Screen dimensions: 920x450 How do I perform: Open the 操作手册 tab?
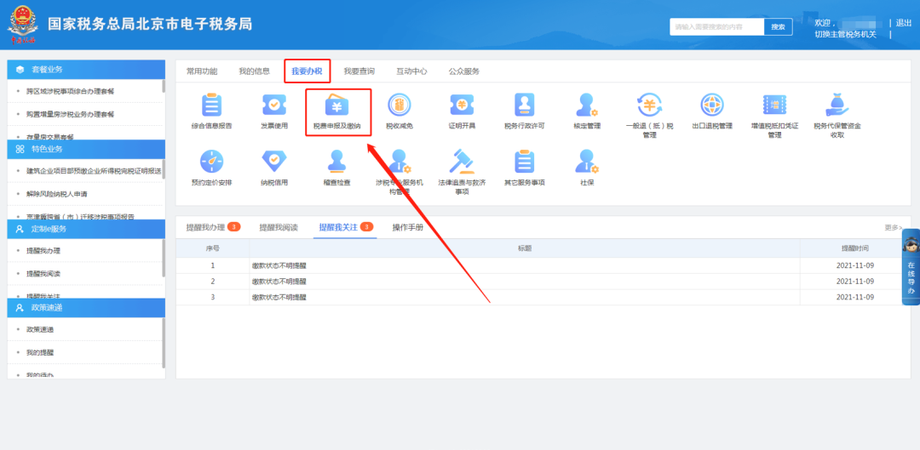(x=408, y=227)
